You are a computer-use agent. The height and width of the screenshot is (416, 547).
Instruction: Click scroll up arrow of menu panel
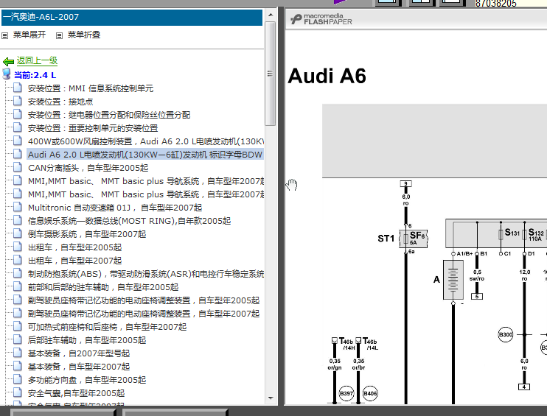tap(271, 15)
